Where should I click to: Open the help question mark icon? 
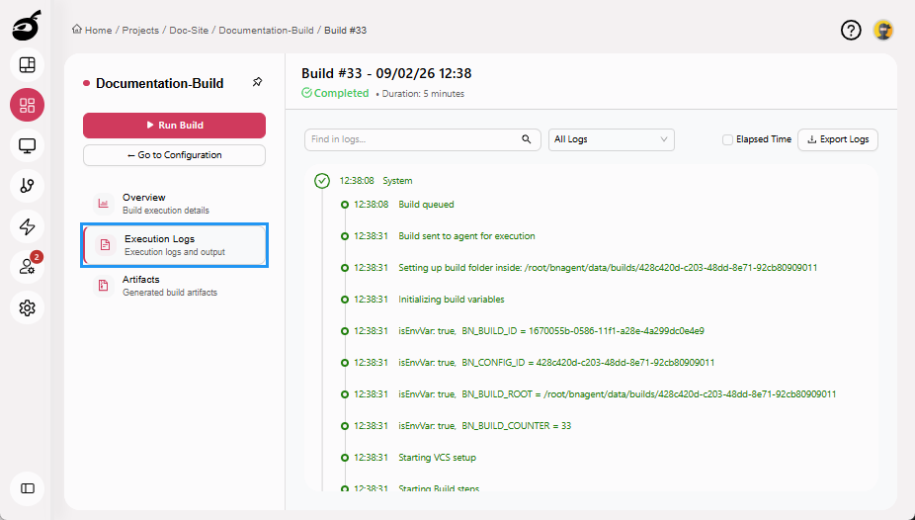click(x=851, y=31)
